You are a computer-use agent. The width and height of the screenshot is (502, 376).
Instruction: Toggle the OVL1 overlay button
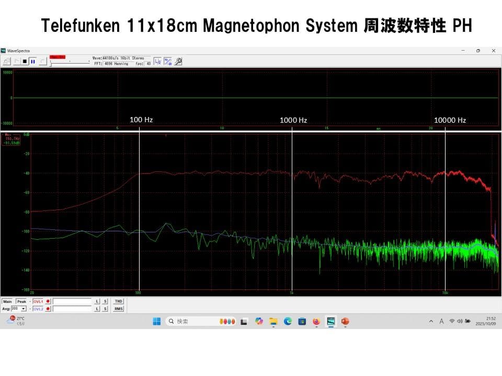click(x=38, y=301)
